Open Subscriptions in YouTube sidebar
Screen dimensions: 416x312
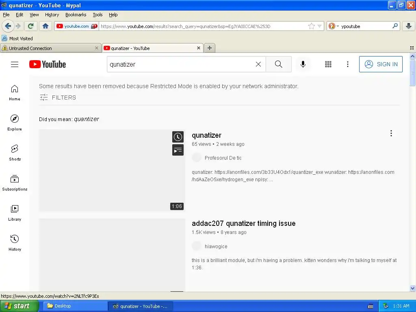[x=15, y=183]
